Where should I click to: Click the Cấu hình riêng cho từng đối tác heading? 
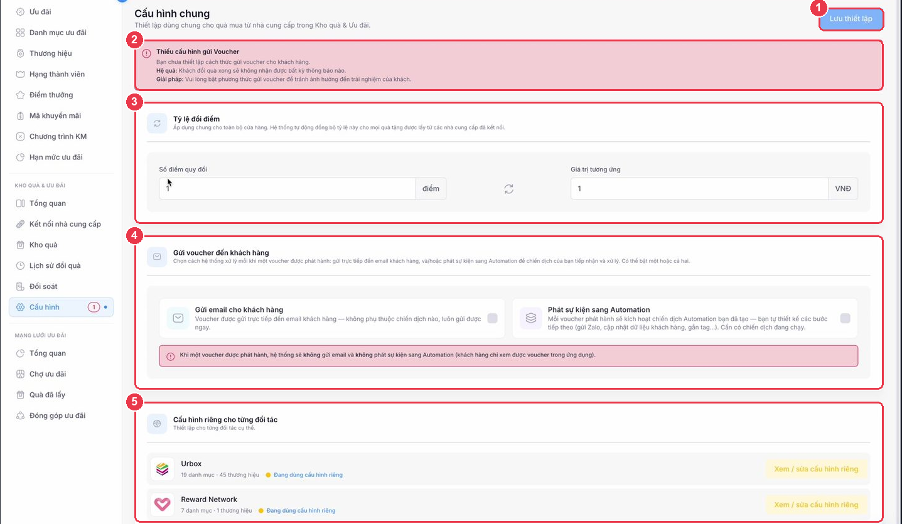tap(225, 419)
